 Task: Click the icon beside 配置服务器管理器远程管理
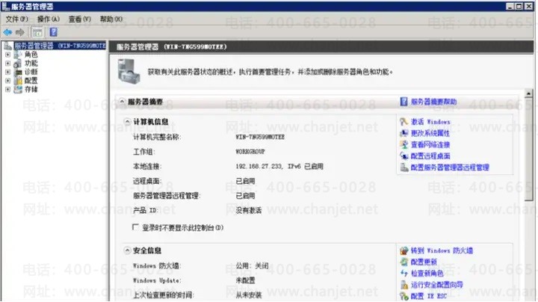coord(403,167)
